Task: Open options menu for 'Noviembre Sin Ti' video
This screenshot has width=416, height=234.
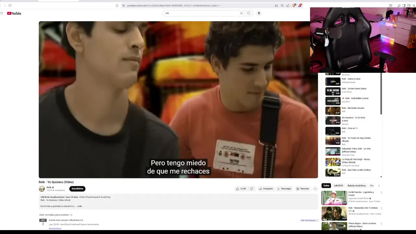Action: pos(381,208)
